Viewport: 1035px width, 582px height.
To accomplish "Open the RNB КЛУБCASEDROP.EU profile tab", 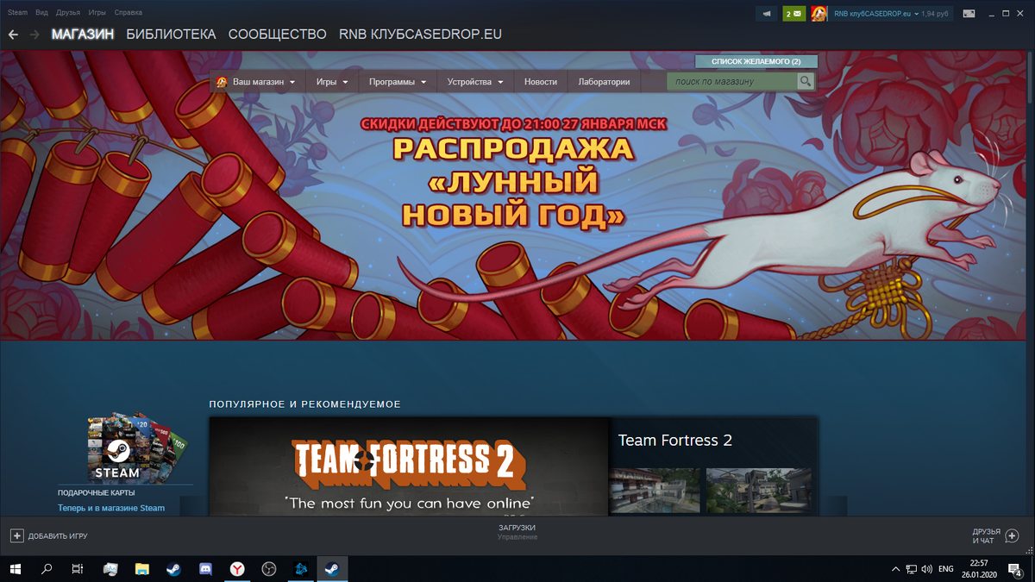I will click(x=420, y=34).
